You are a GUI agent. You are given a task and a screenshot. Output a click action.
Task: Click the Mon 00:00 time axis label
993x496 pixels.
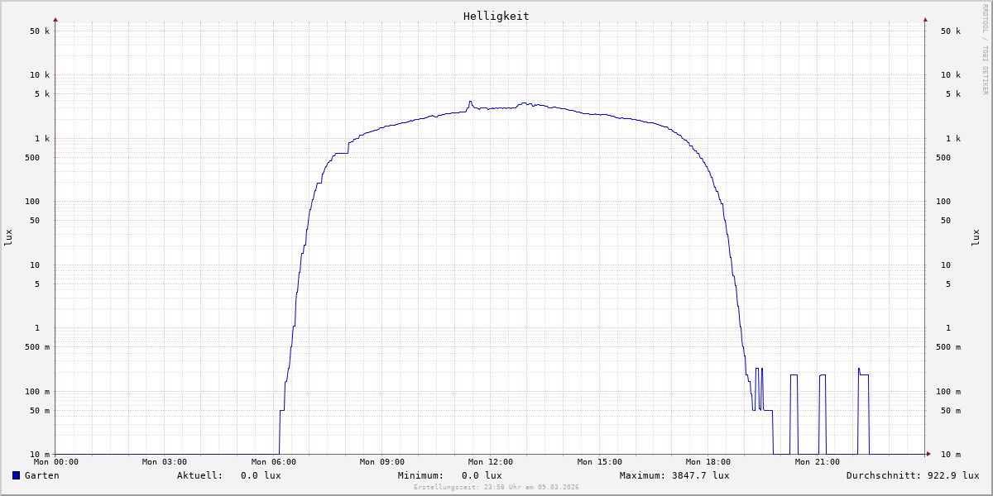click(56, 462)
